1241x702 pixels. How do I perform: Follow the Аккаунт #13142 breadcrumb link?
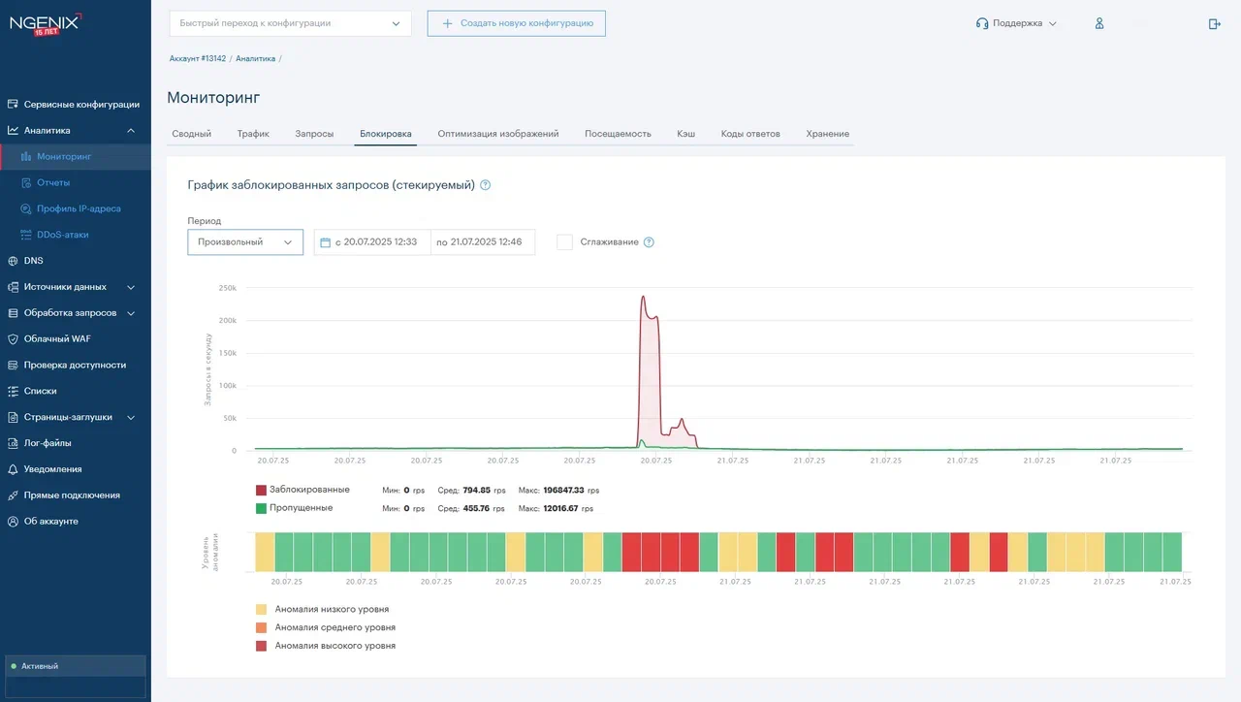pyautogui.click(x=198, y=59)
